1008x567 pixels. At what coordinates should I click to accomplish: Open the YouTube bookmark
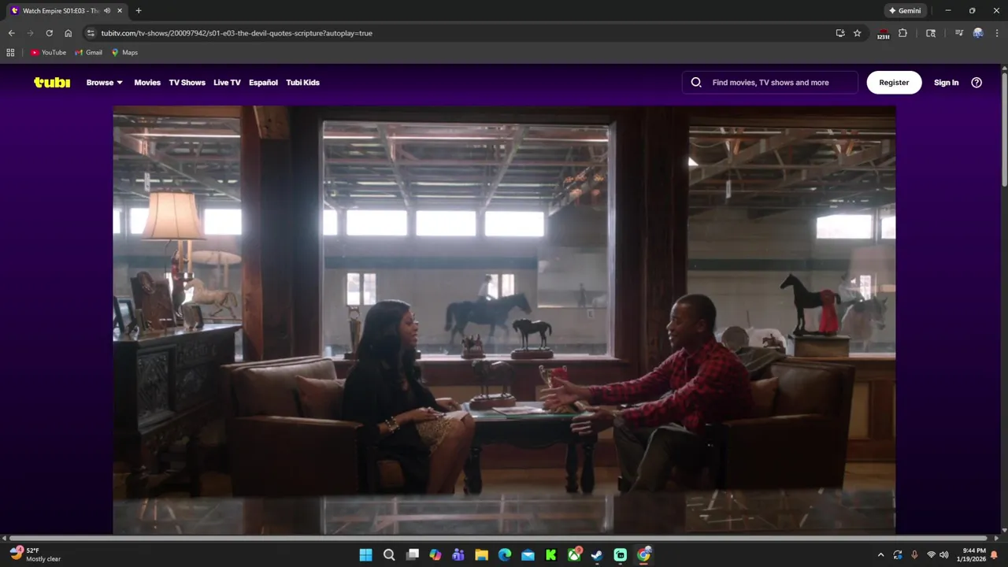point(48,52)
